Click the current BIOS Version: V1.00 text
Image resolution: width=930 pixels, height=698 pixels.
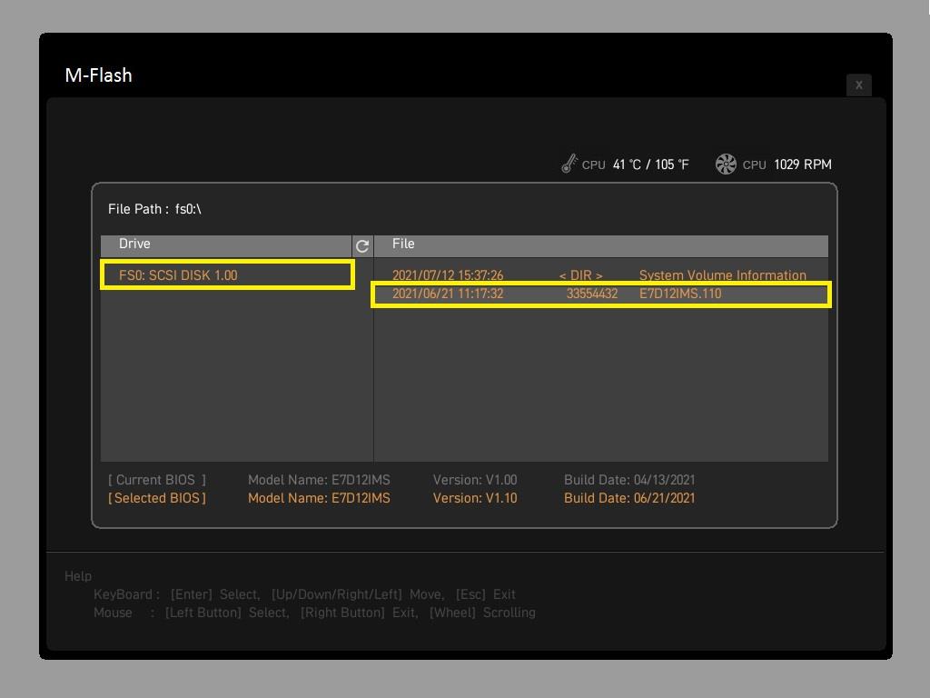(475, 480)
